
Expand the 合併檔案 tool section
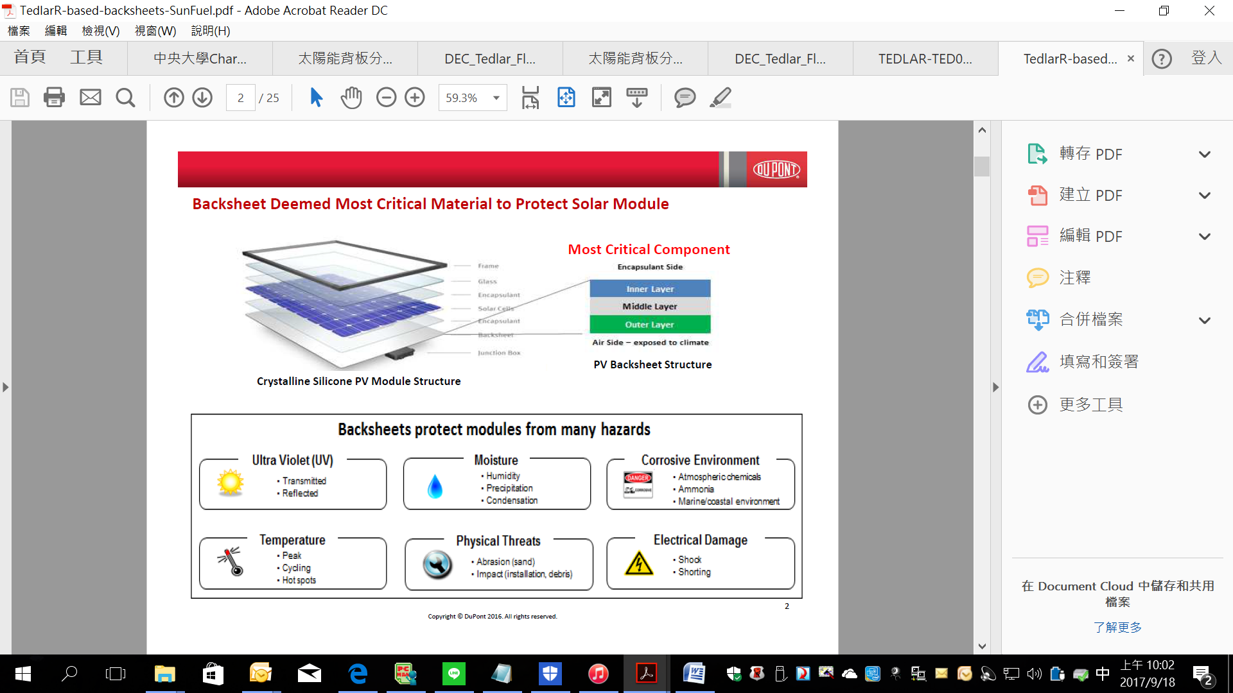1204,320
